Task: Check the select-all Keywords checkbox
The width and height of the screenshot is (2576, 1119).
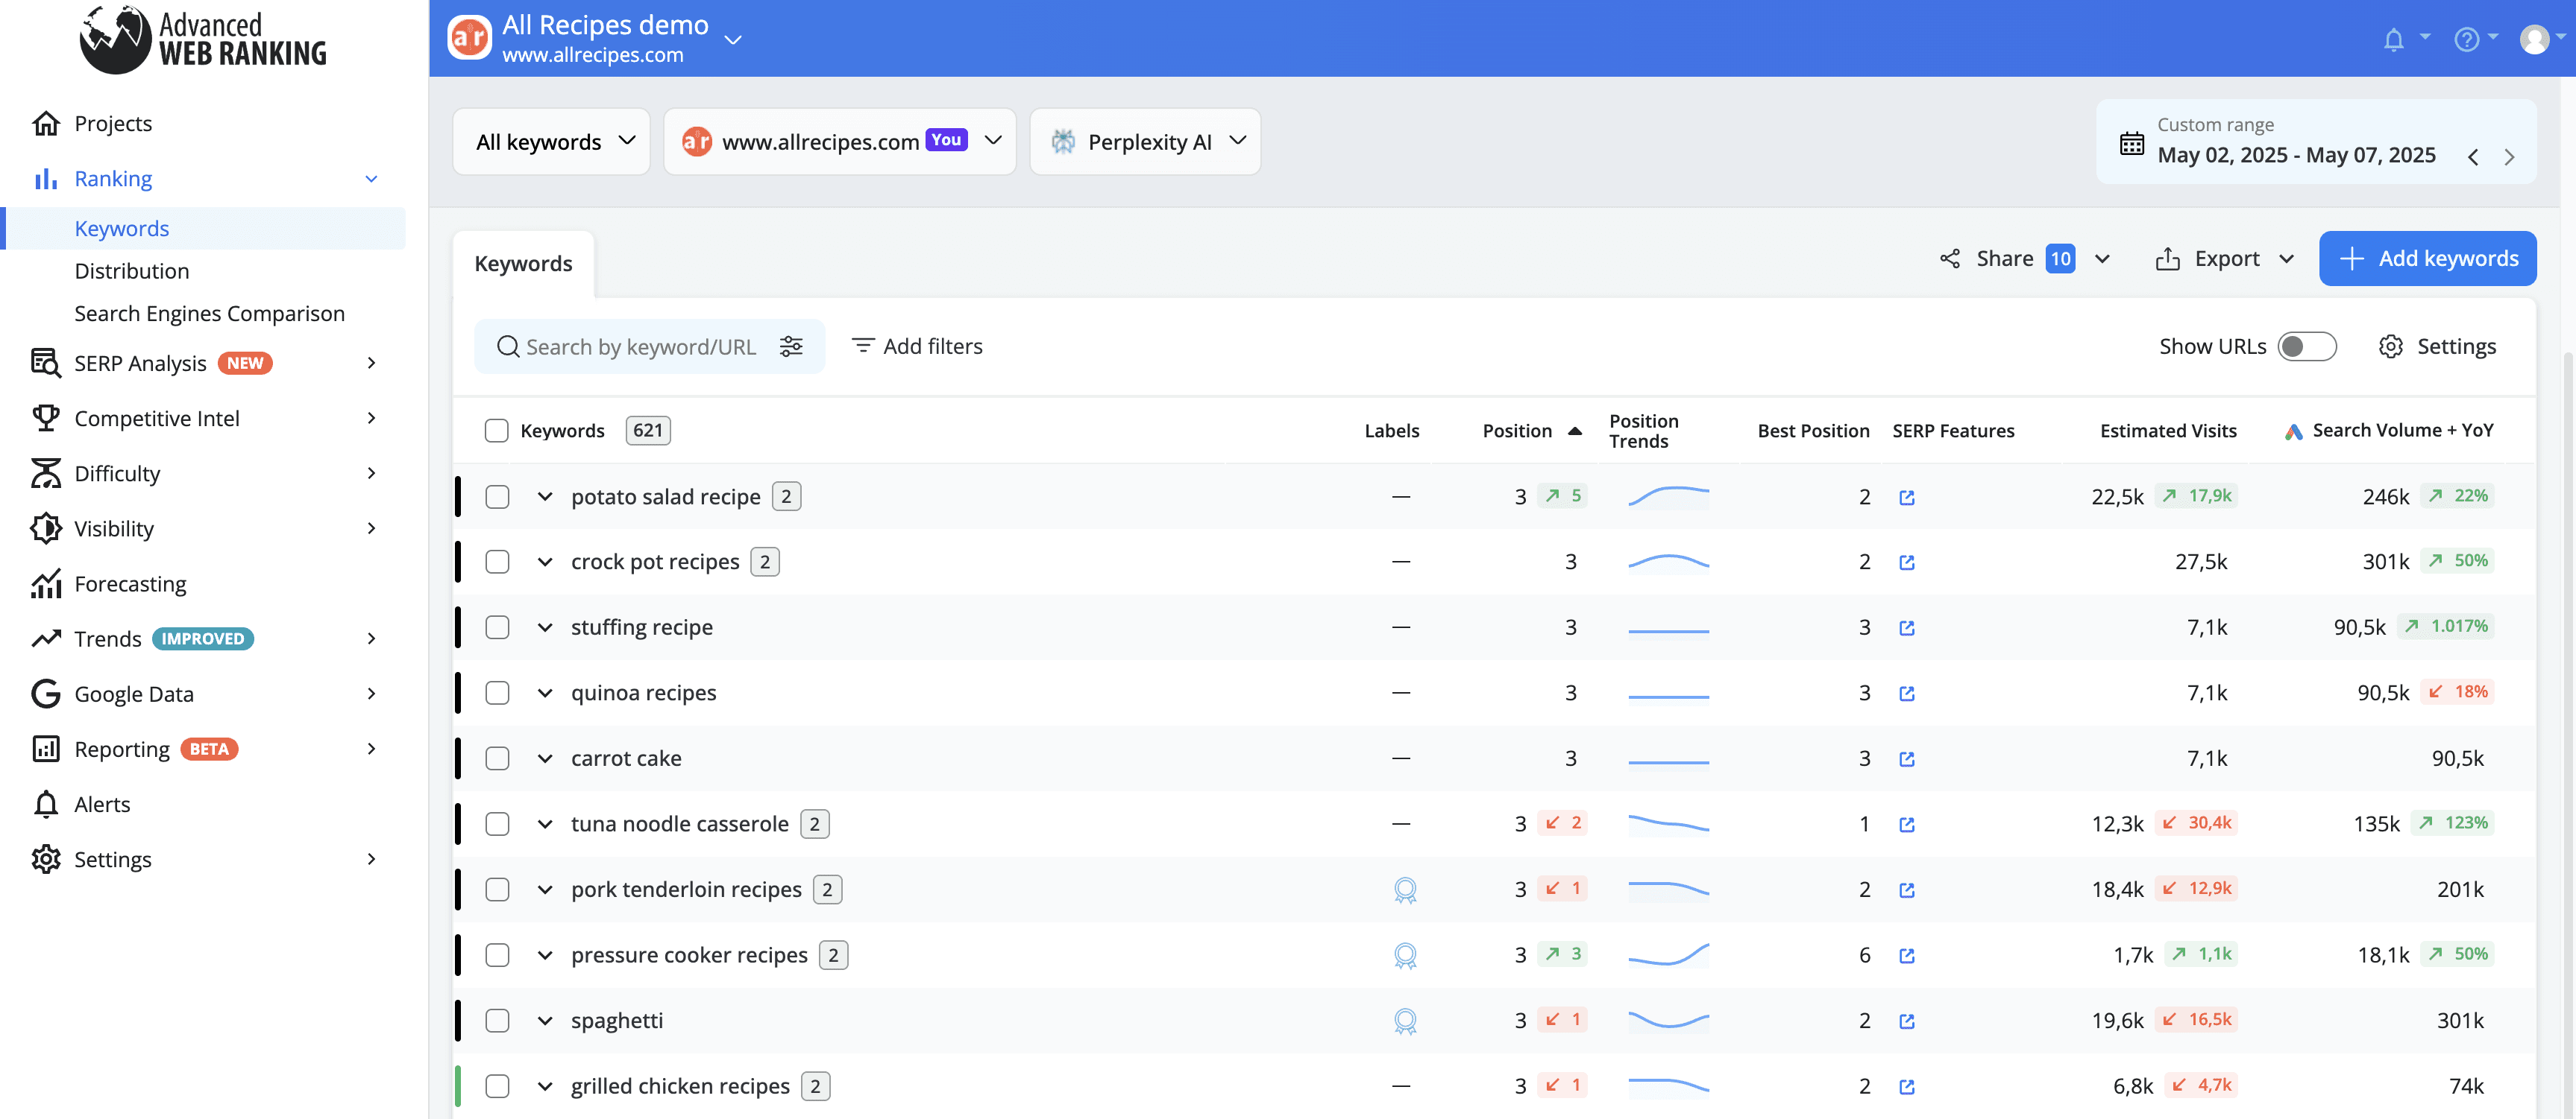Action: click(496, 431)
